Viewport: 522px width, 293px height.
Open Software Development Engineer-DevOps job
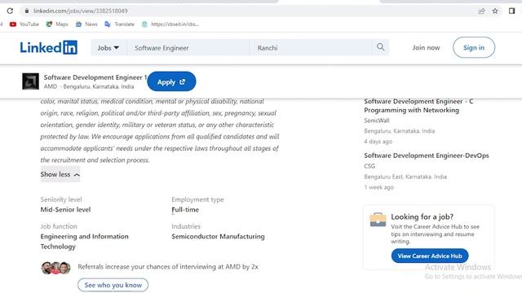(427, 155)
